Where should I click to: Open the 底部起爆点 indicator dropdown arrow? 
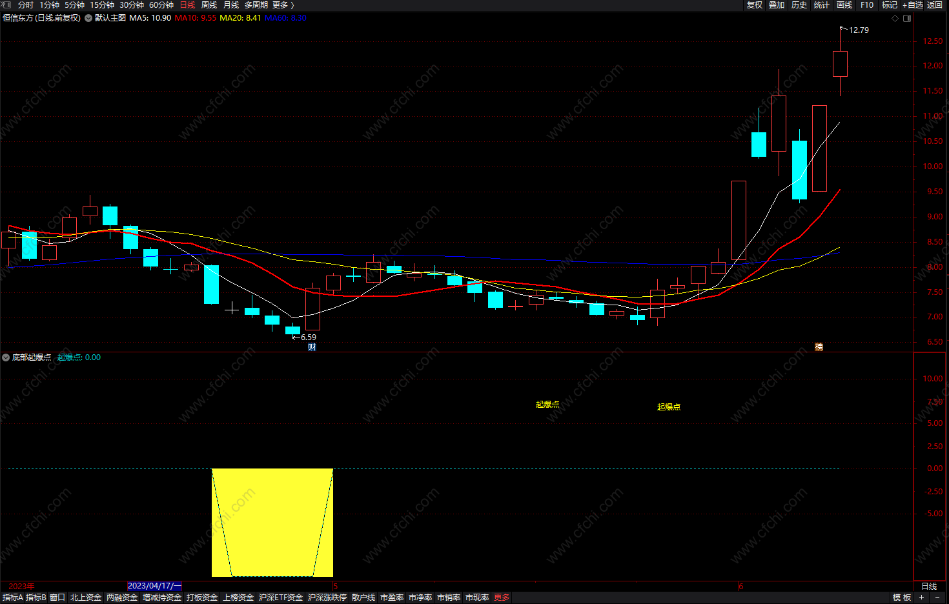coord(6,357)
